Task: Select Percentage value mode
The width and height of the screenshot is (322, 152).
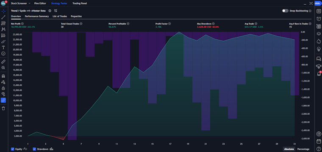Action: coord(303,149)
